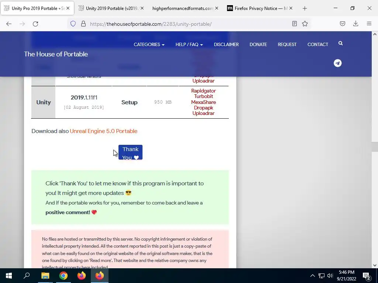Expand the CATEGORIES dropdown menu
The image size is (378, 283).
[x=149, y=45]
